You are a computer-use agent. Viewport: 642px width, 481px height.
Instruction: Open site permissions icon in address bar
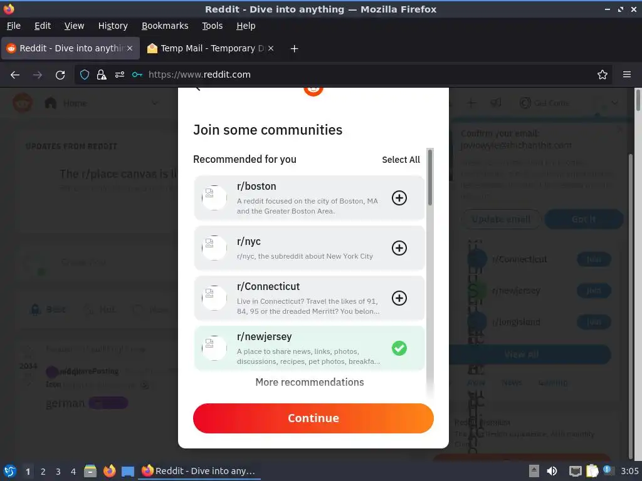120,75
